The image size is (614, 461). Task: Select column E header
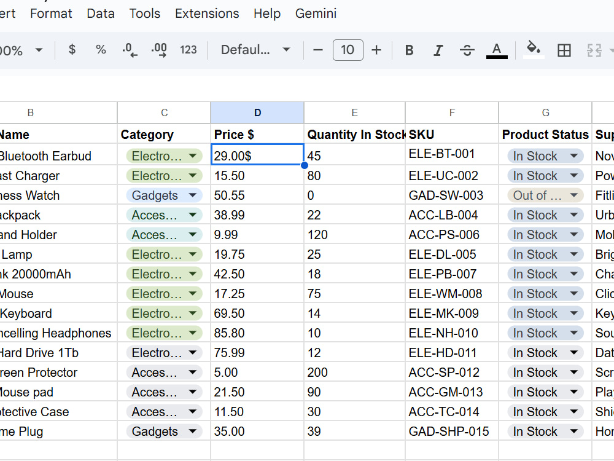(354, 113)
